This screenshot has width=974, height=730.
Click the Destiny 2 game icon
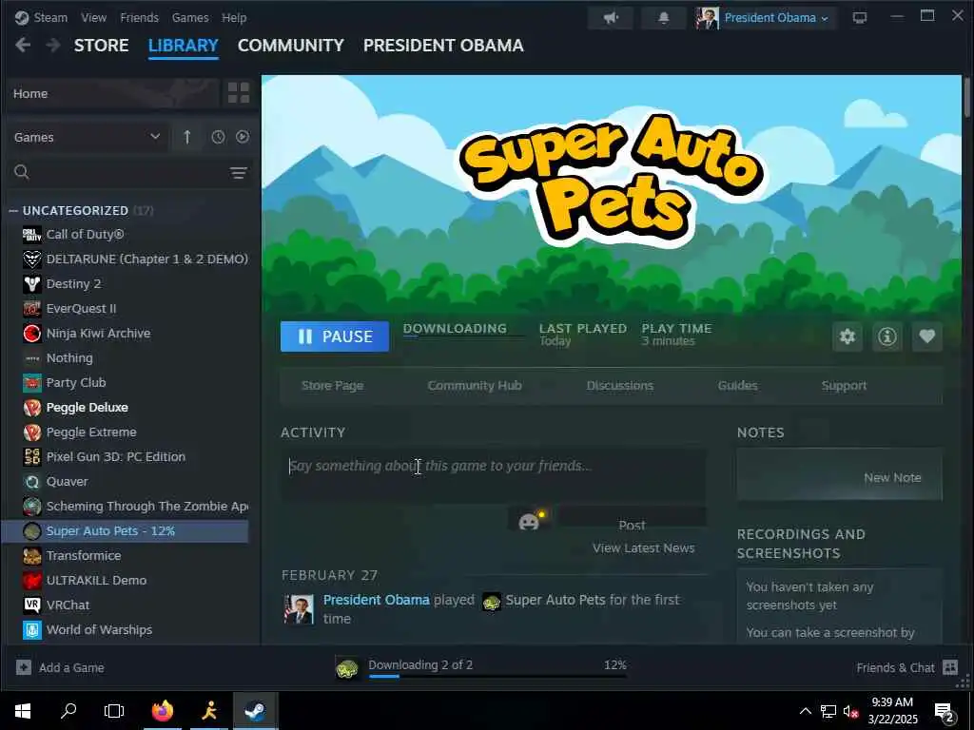pos(32,283)
